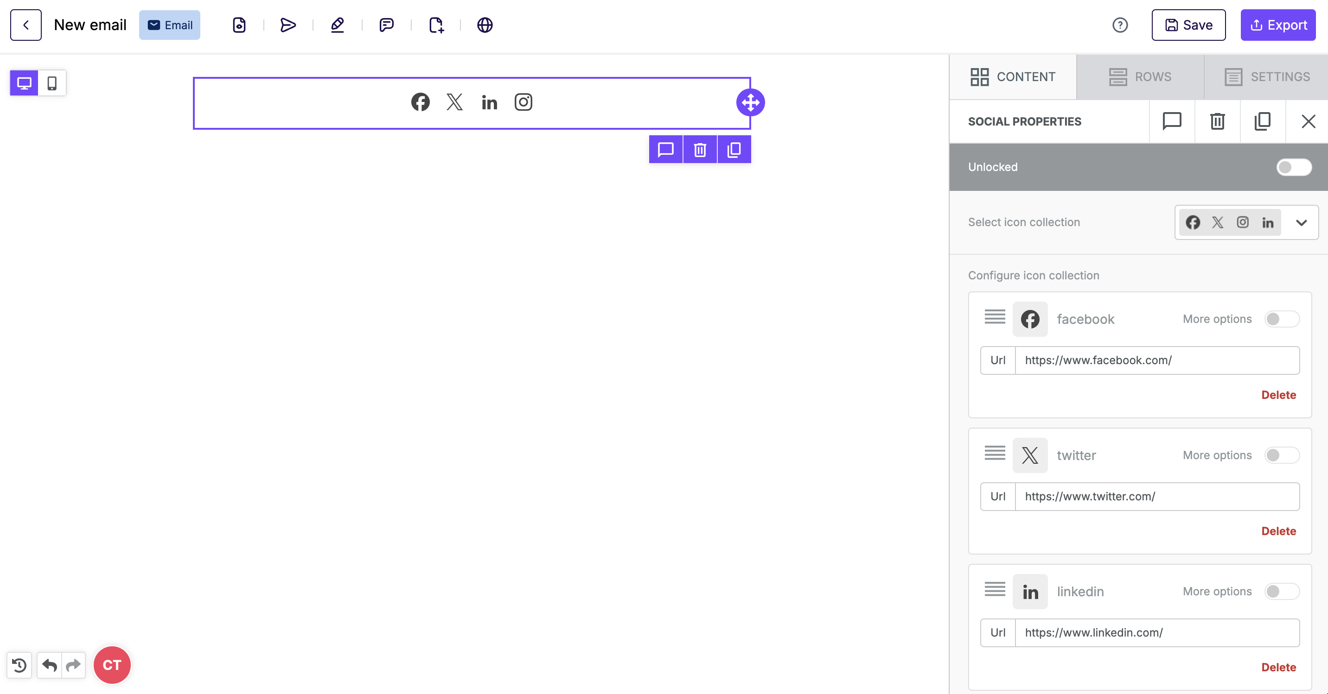
Task: Click the twitter drag handle
Action: 995,453
